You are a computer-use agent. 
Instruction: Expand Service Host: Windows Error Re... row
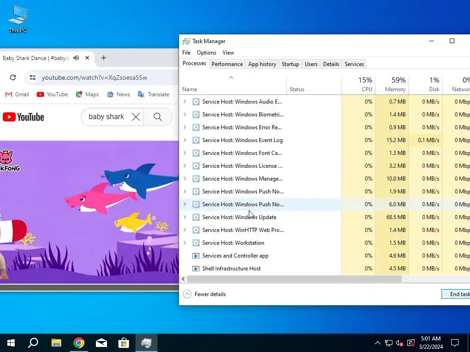click(185, 127)
